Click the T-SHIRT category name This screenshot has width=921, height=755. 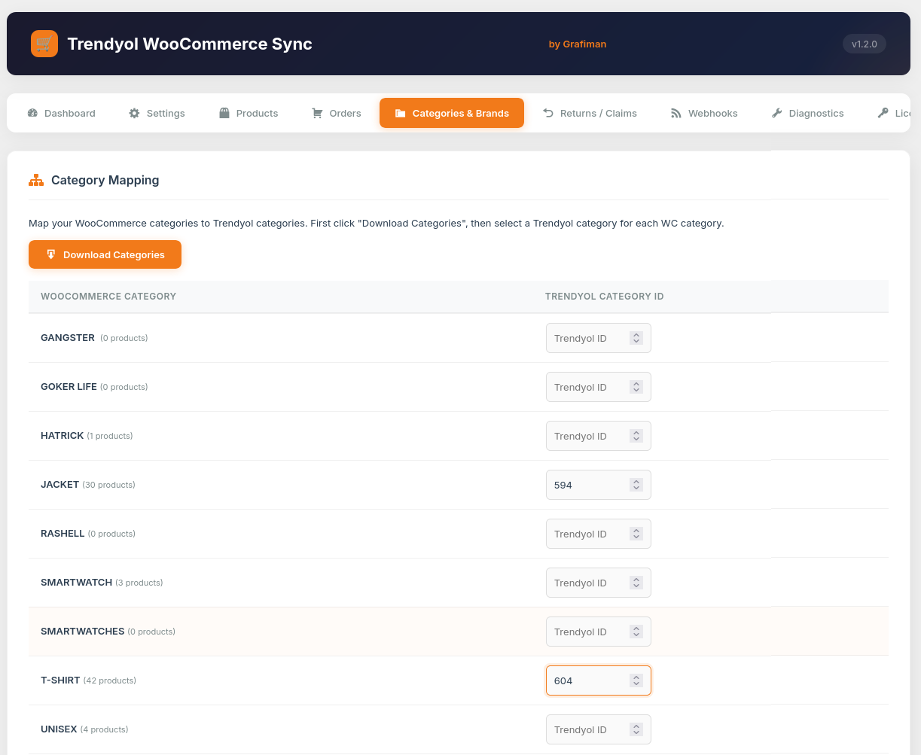60,680
